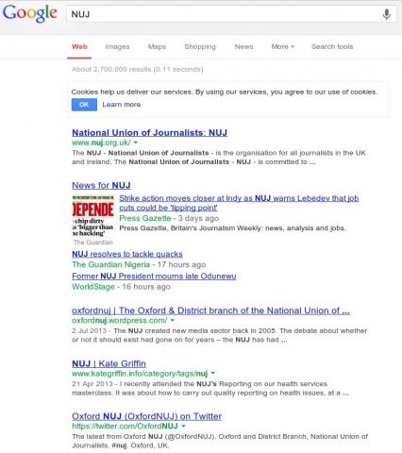Accept cookies with the OK button
The height and width of the screenshot is (453, 402).
pos(84,105)
